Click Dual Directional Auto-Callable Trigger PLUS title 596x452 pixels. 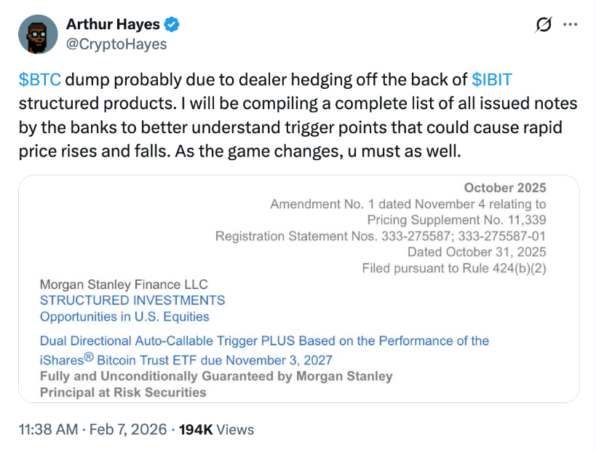coord(264,341)
